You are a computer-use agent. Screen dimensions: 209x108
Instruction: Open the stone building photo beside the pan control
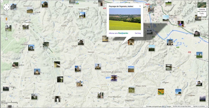[13, 7]
